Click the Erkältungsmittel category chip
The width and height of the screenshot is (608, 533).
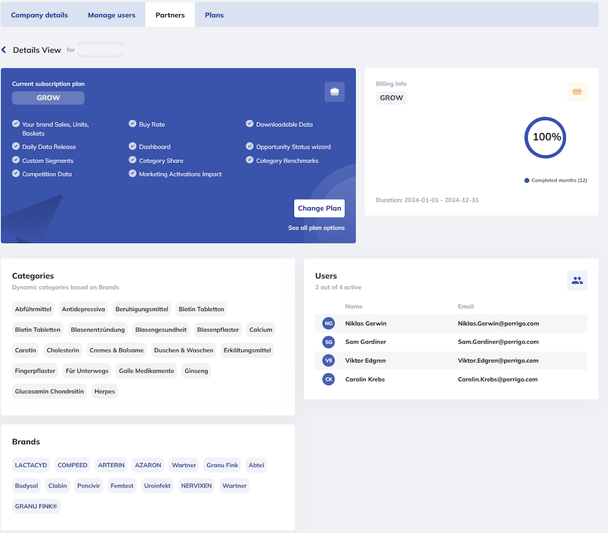tap(247, 351)
